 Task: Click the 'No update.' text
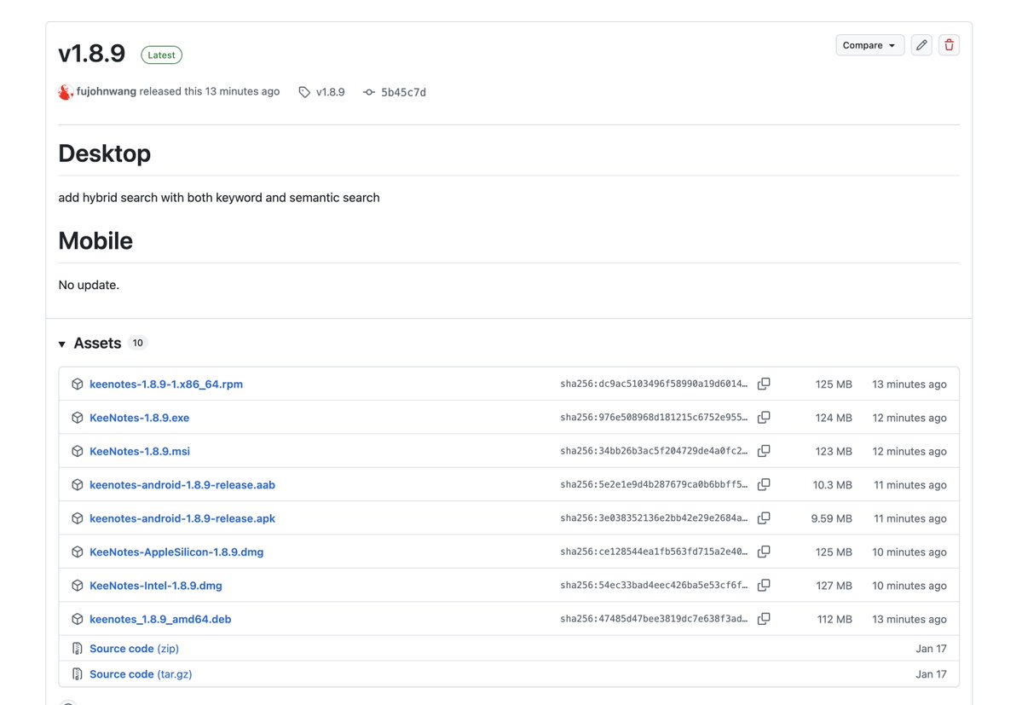point(89,285)
